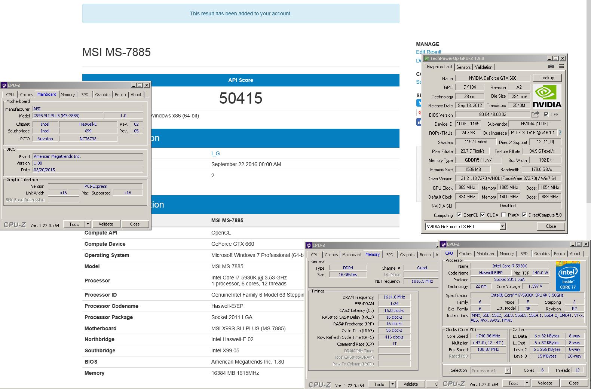Maximize the CPU-Z Mainboard window

coord(140,85)
